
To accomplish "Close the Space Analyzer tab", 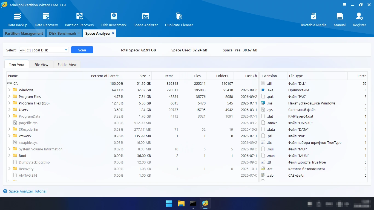I will 113,33.
